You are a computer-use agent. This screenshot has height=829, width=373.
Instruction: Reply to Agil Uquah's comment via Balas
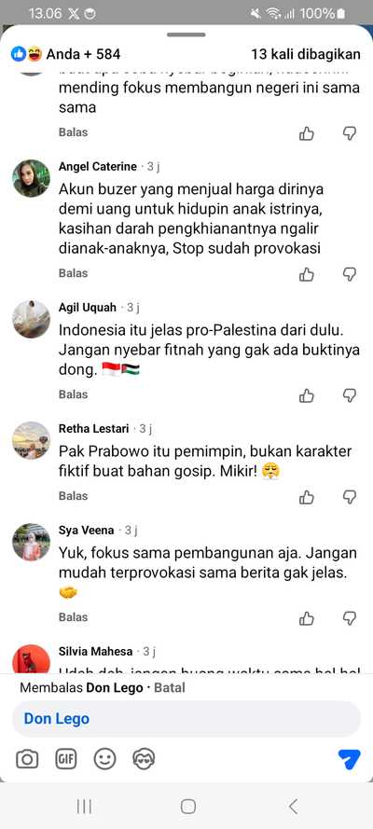[x=73, y=394]
